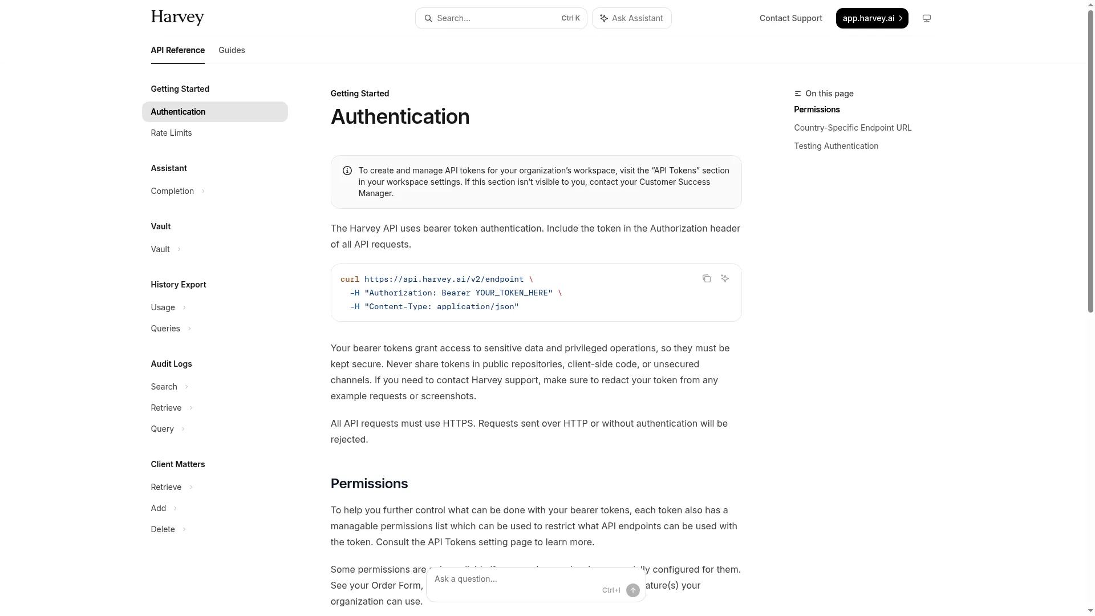Expand the Queries sidebar item
Image resolution: width=1095 pixels, height=616 pixels.
189,329
